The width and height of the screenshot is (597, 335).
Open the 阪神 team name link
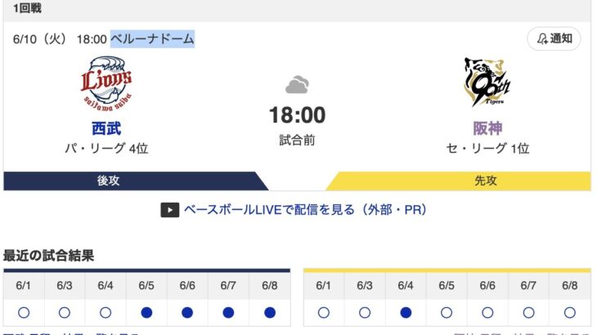(x=487, y=128)
